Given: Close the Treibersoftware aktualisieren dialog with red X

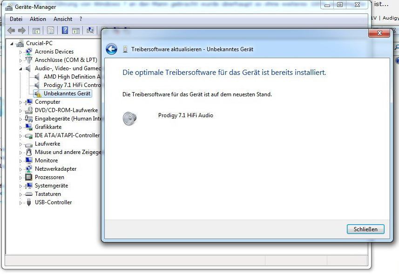Looking at the screenshot, I should tap(379, 33).
